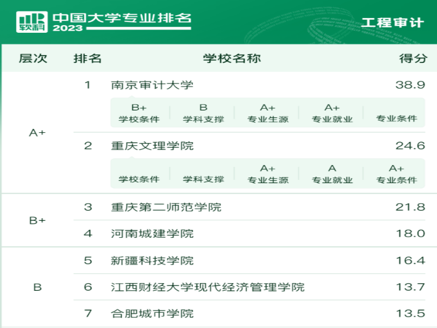Viewport: 437px width, 328px height.
Task: Open the 南京审计大学 entry
Action: 153,85
